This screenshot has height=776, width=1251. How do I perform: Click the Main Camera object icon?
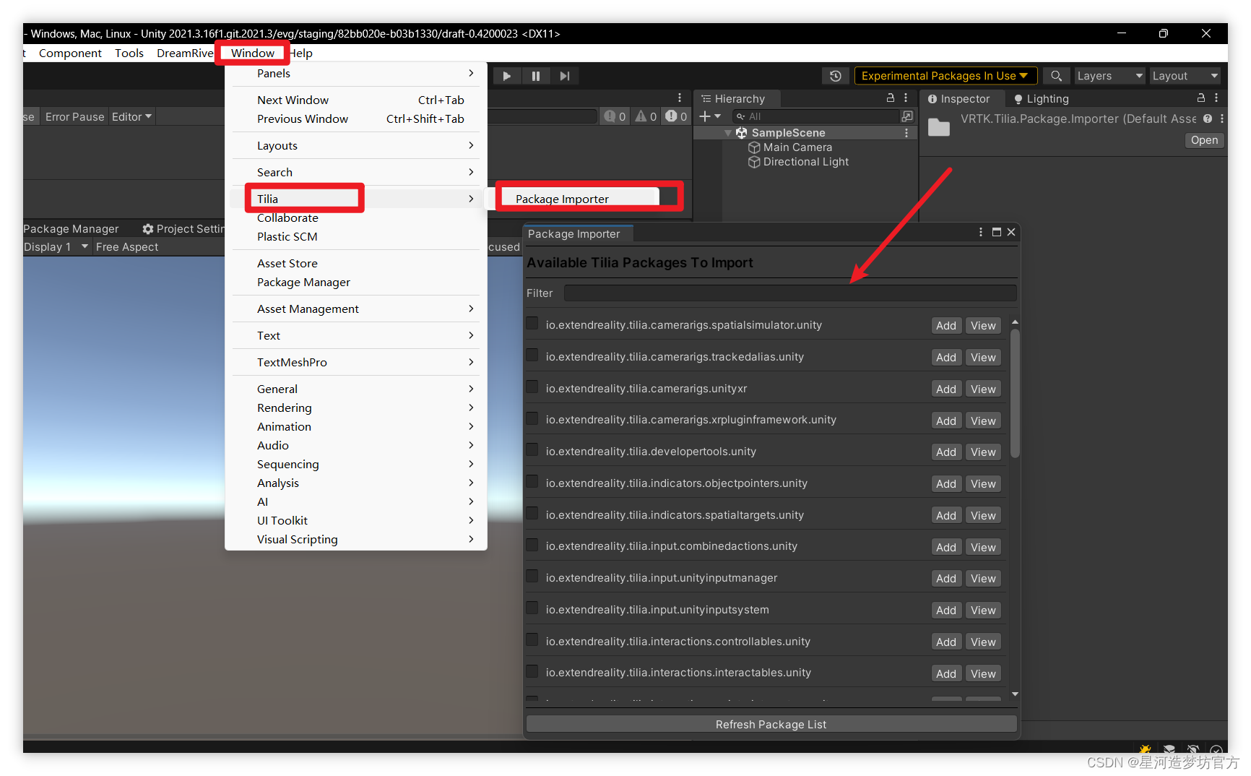[x=754, y=147]
